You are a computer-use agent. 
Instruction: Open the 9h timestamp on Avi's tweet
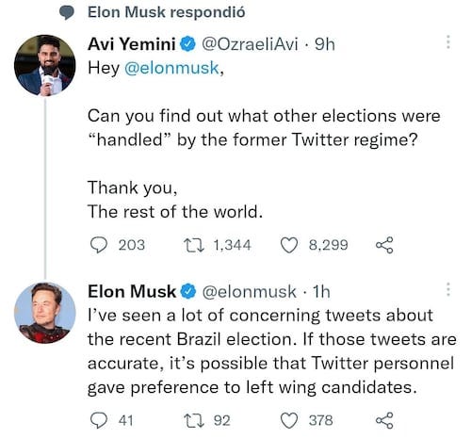(325, 43)
